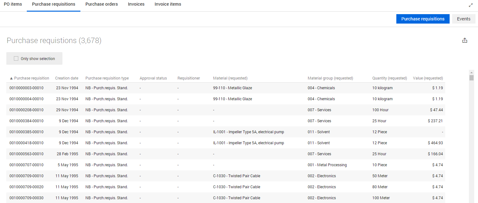This screenshot has height=203, width=478.
Task: Click the Requisitioner column header
Action: point(189,78)
